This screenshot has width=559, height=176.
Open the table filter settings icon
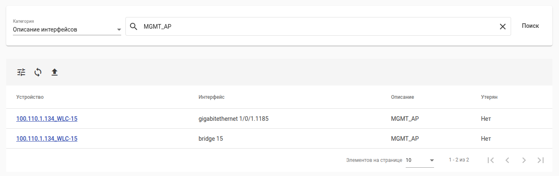point(21,72)
